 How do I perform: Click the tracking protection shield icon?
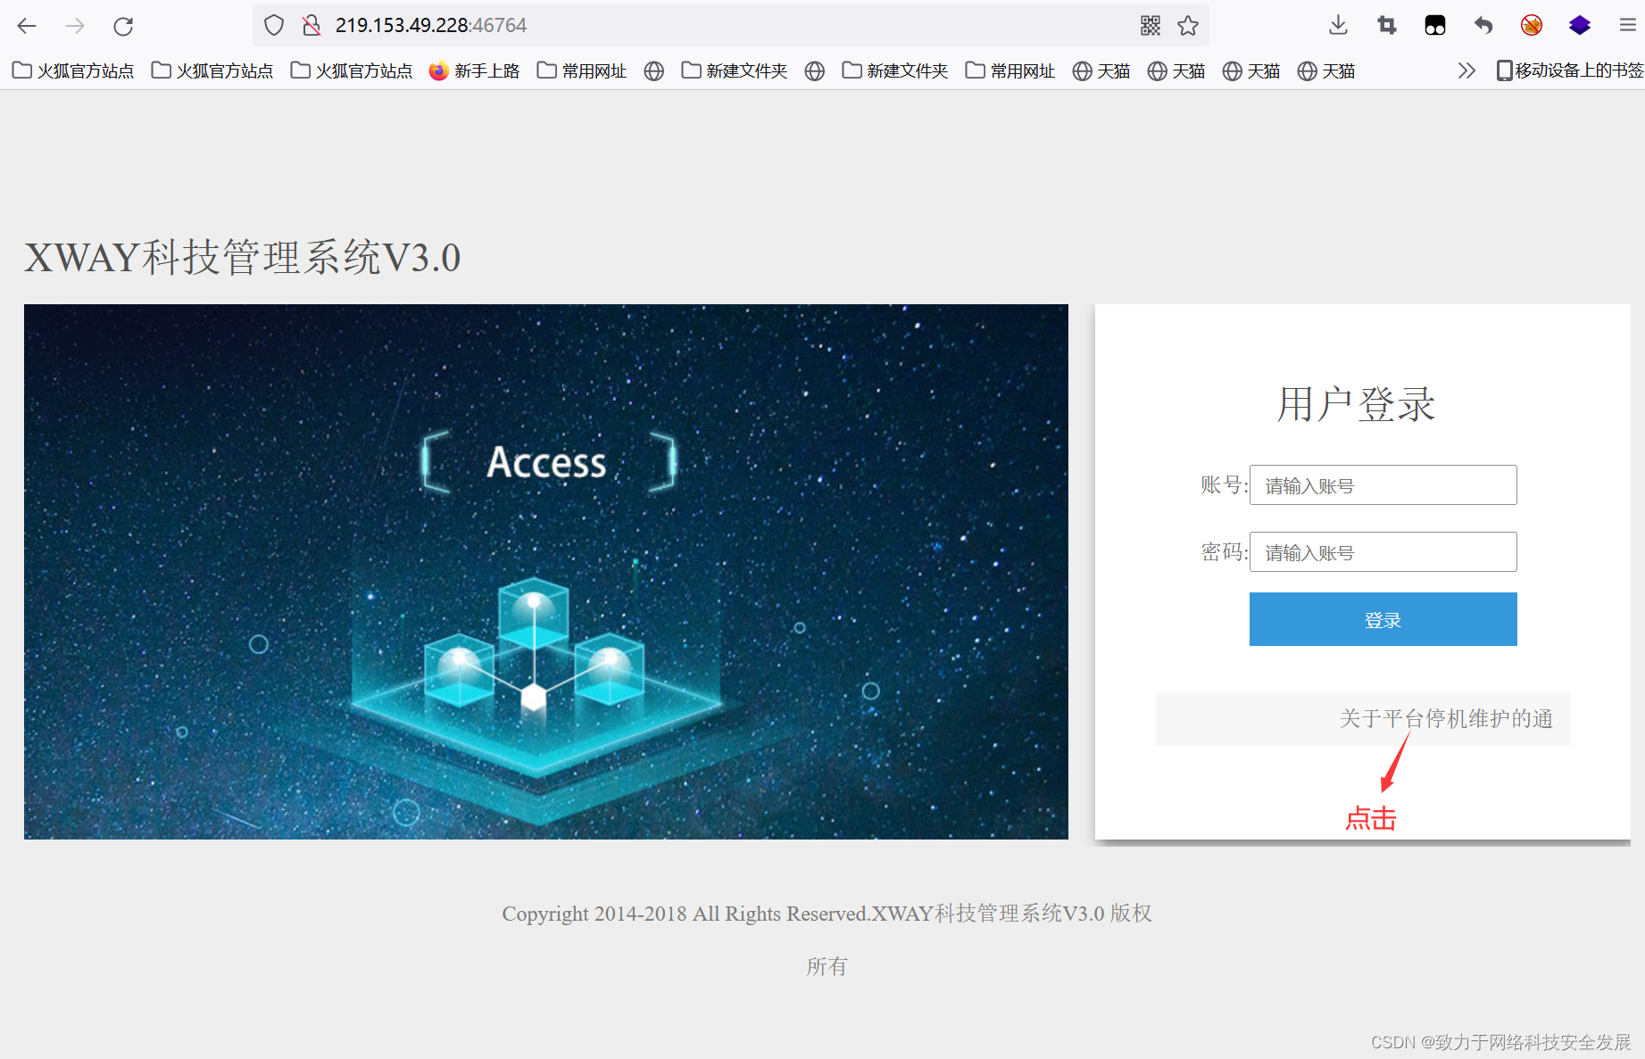coord(274,25)
